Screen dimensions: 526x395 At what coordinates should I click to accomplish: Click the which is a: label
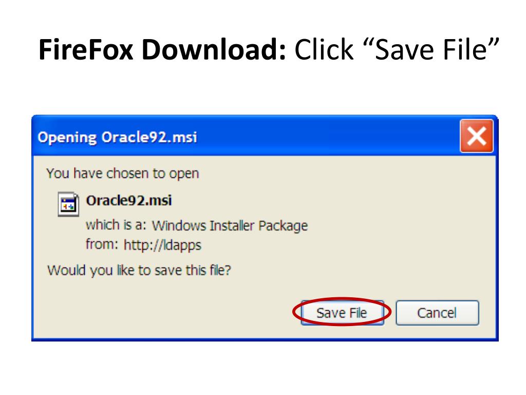pos(116,225)
